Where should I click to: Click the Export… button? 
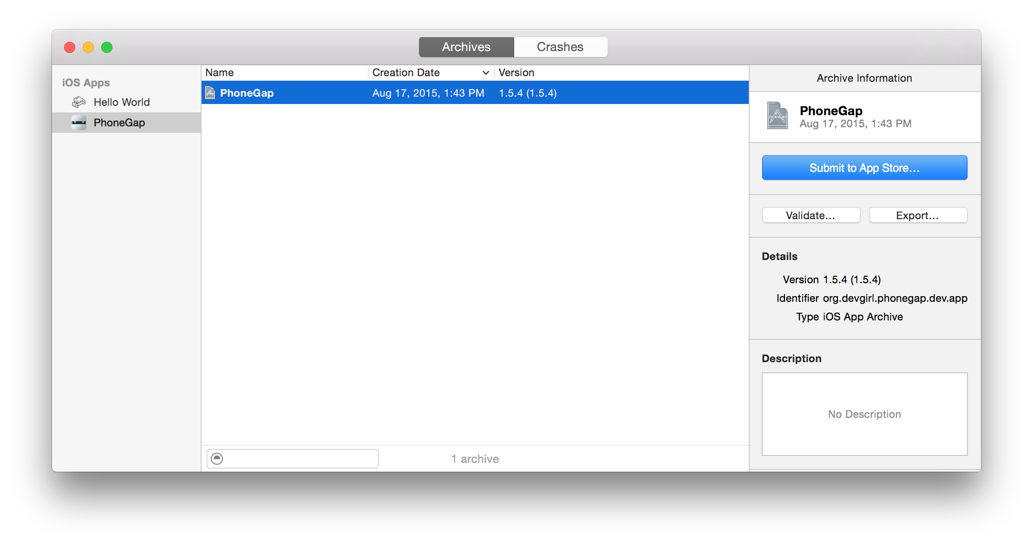918,215
